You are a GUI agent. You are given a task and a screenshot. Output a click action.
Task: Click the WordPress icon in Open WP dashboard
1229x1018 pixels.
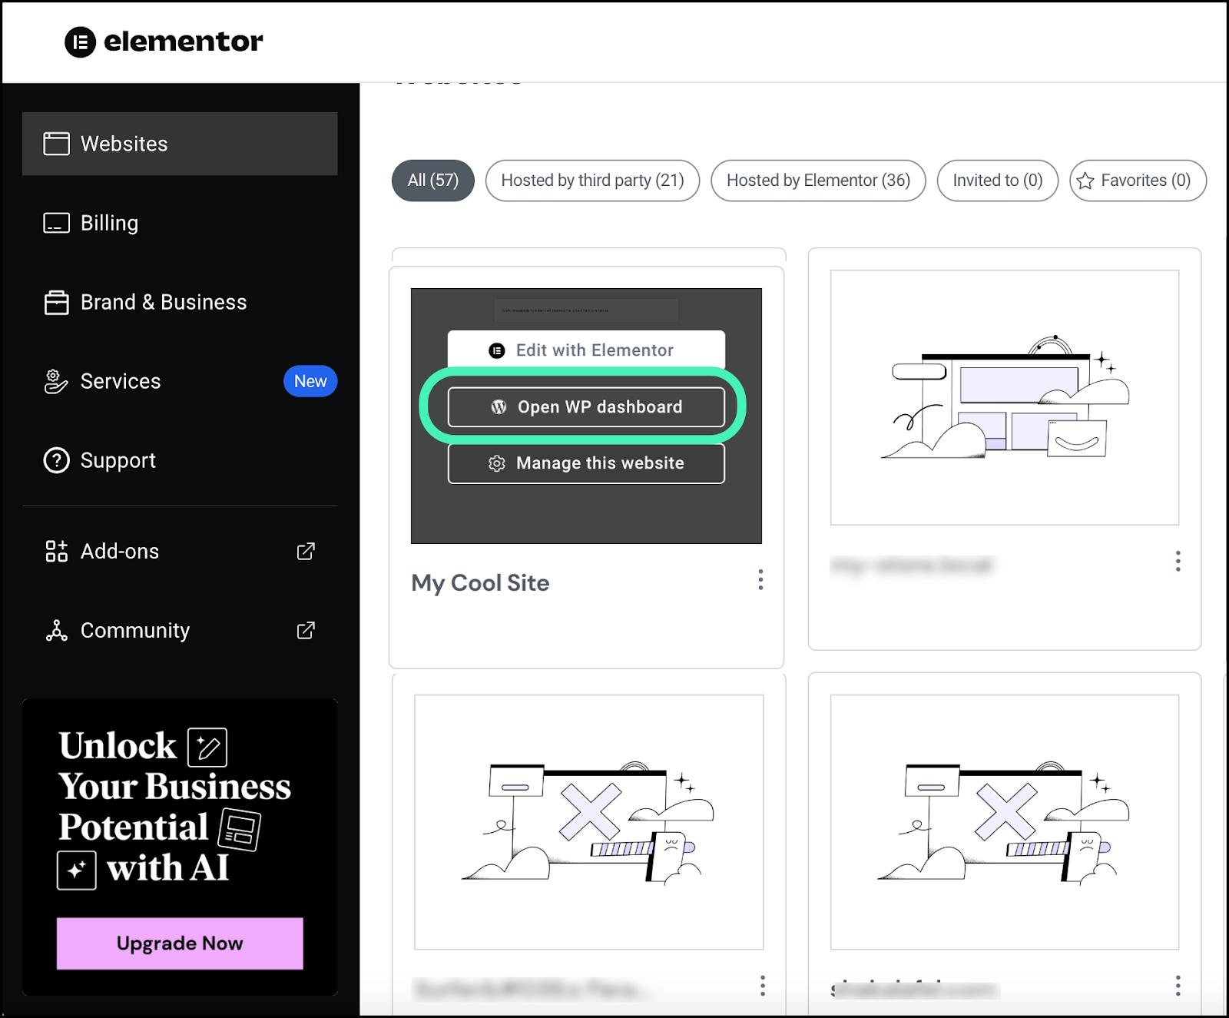pyautogui.click(x=499, y=407)
